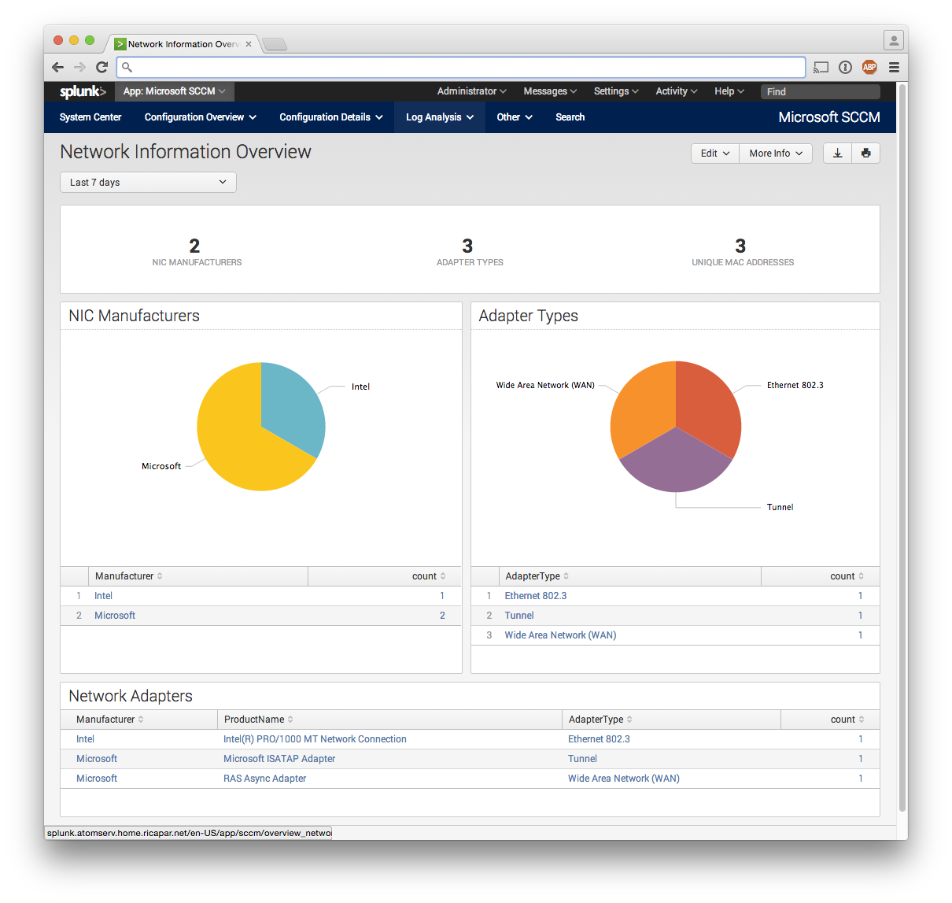The height and width of the screenshot is (903, 952).
Task: Open Configuration Overview menu
Action: point(201,117)
